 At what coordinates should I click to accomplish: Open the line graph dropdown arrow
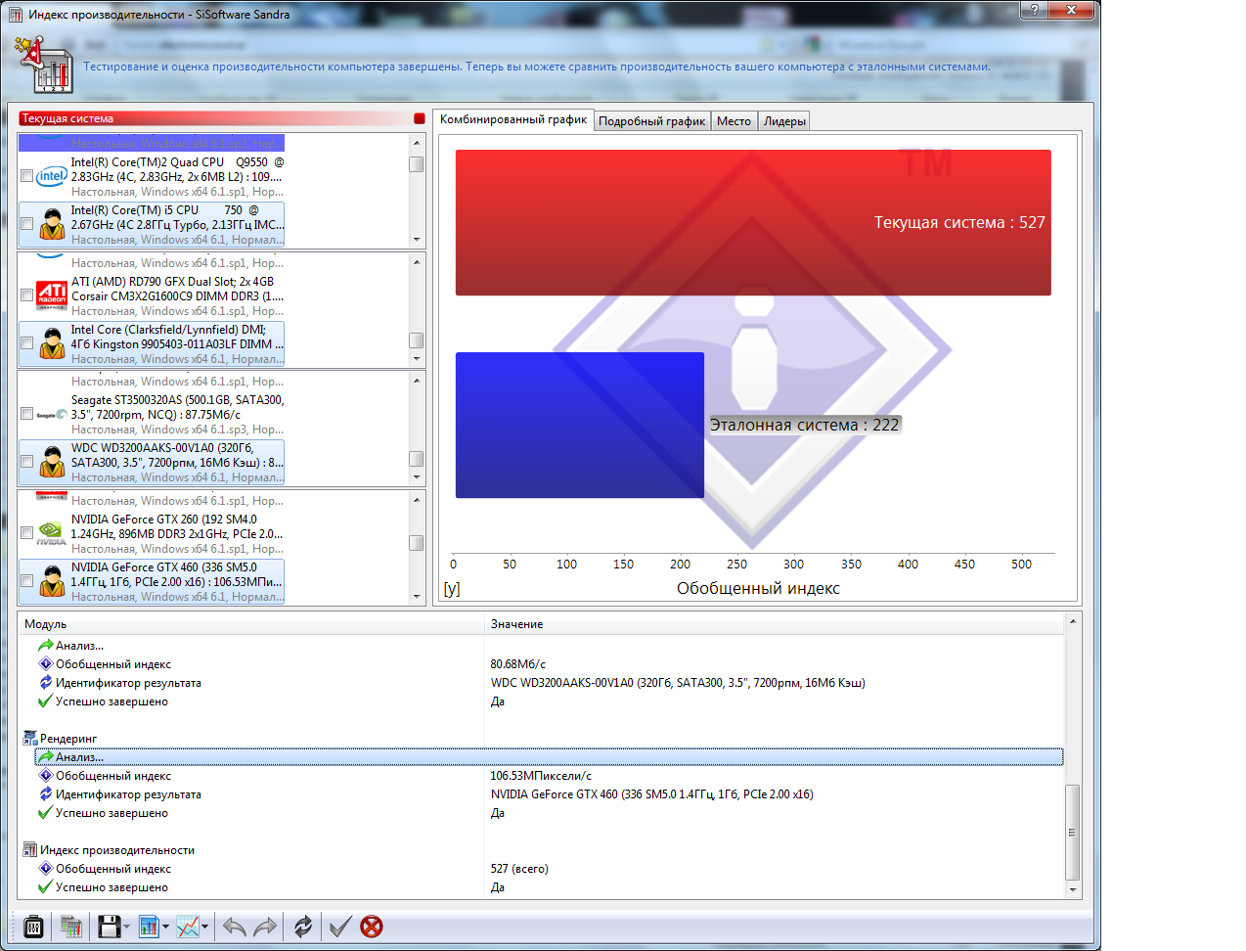tap(204, 928)
